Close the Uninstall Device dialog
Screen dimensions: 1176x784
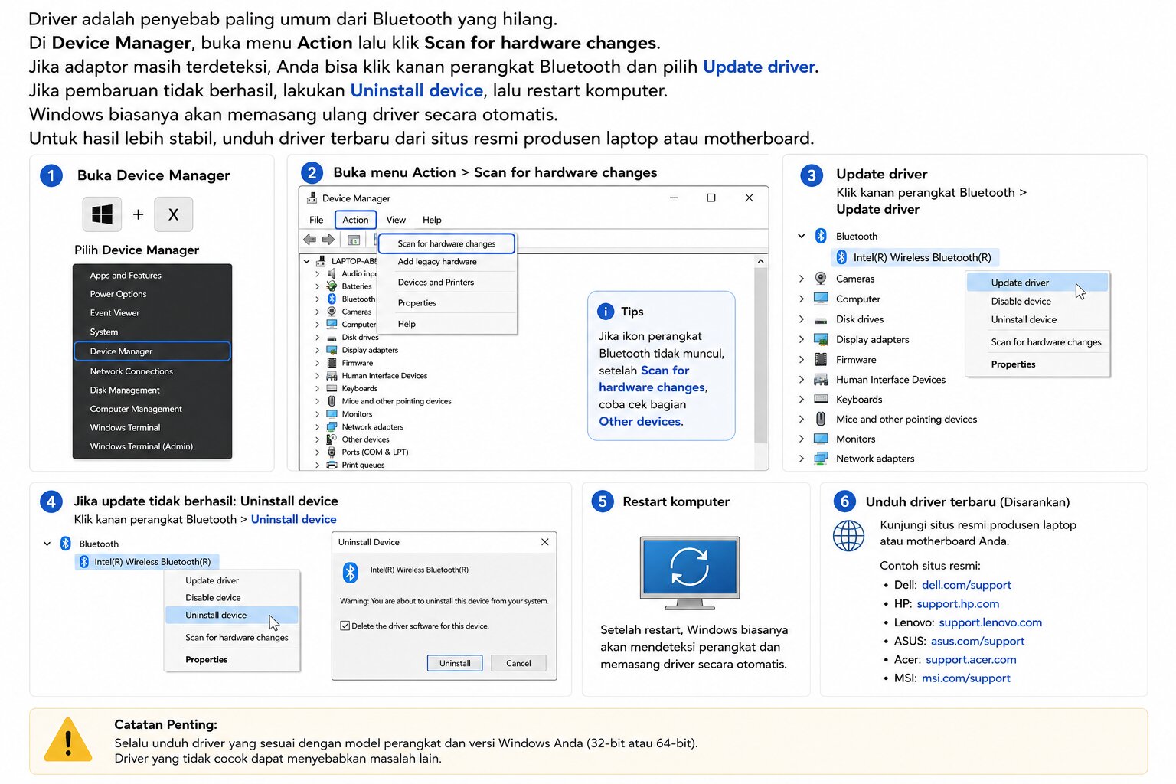pyautogui.click(x=545, y=542)
